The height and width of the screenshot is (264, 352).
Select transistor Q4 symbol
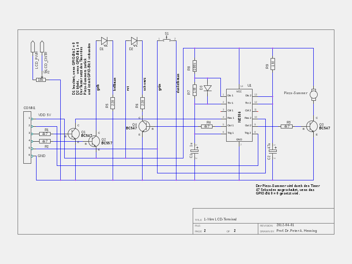(144, 126)
